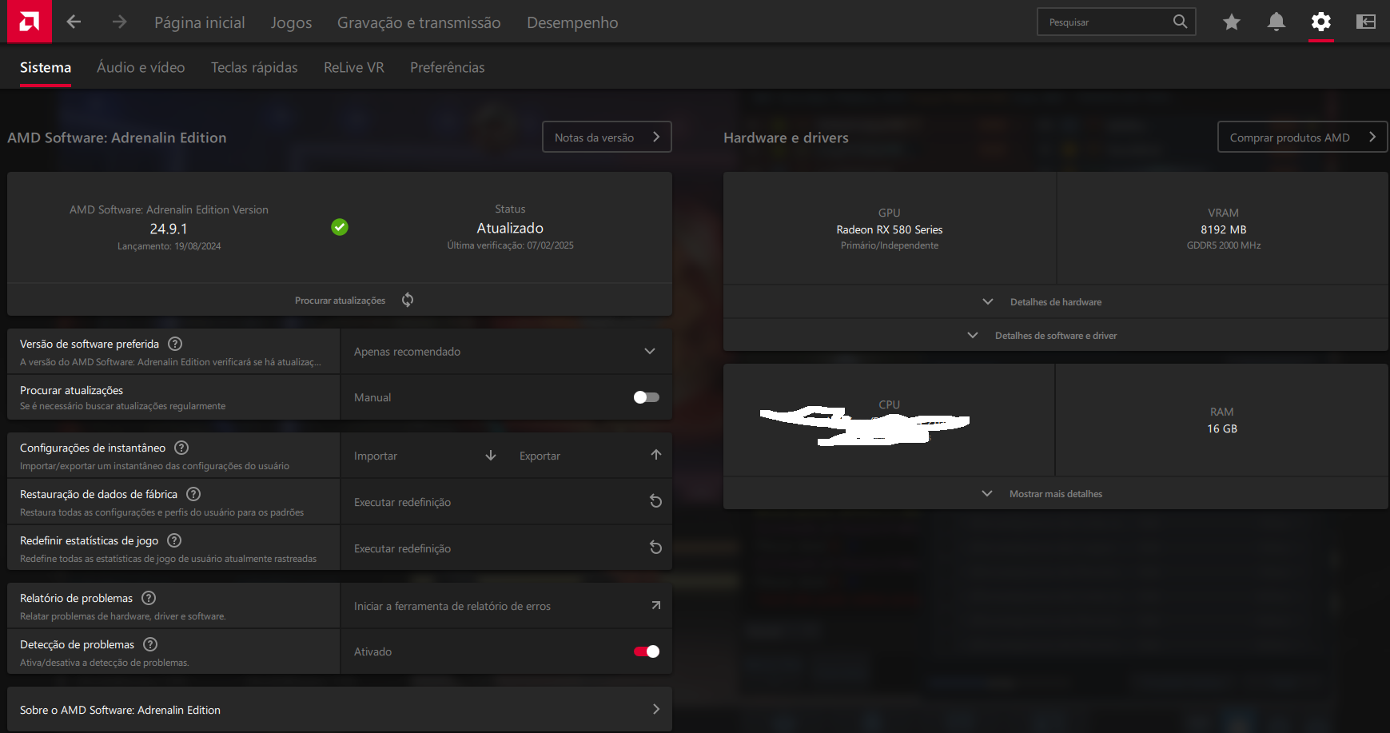Click the green Atualizado checkmark icon
The width and height of the screenshot is (1390, 733).
click(x=340, y=227)
